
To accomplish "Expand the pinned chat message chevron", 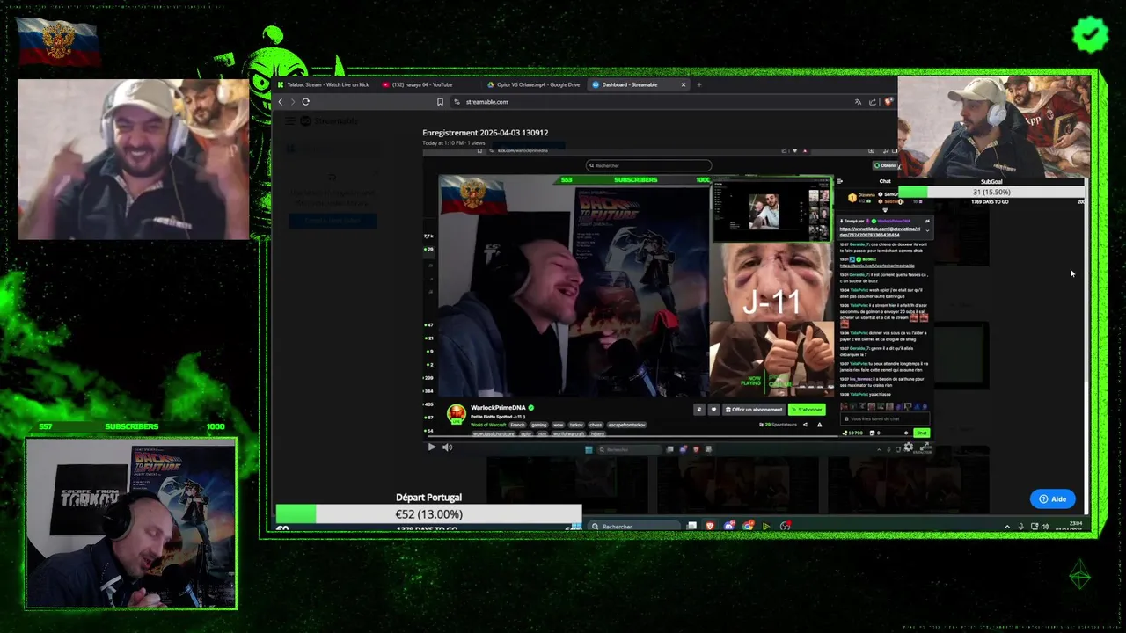I will click(x=927, y=229).
